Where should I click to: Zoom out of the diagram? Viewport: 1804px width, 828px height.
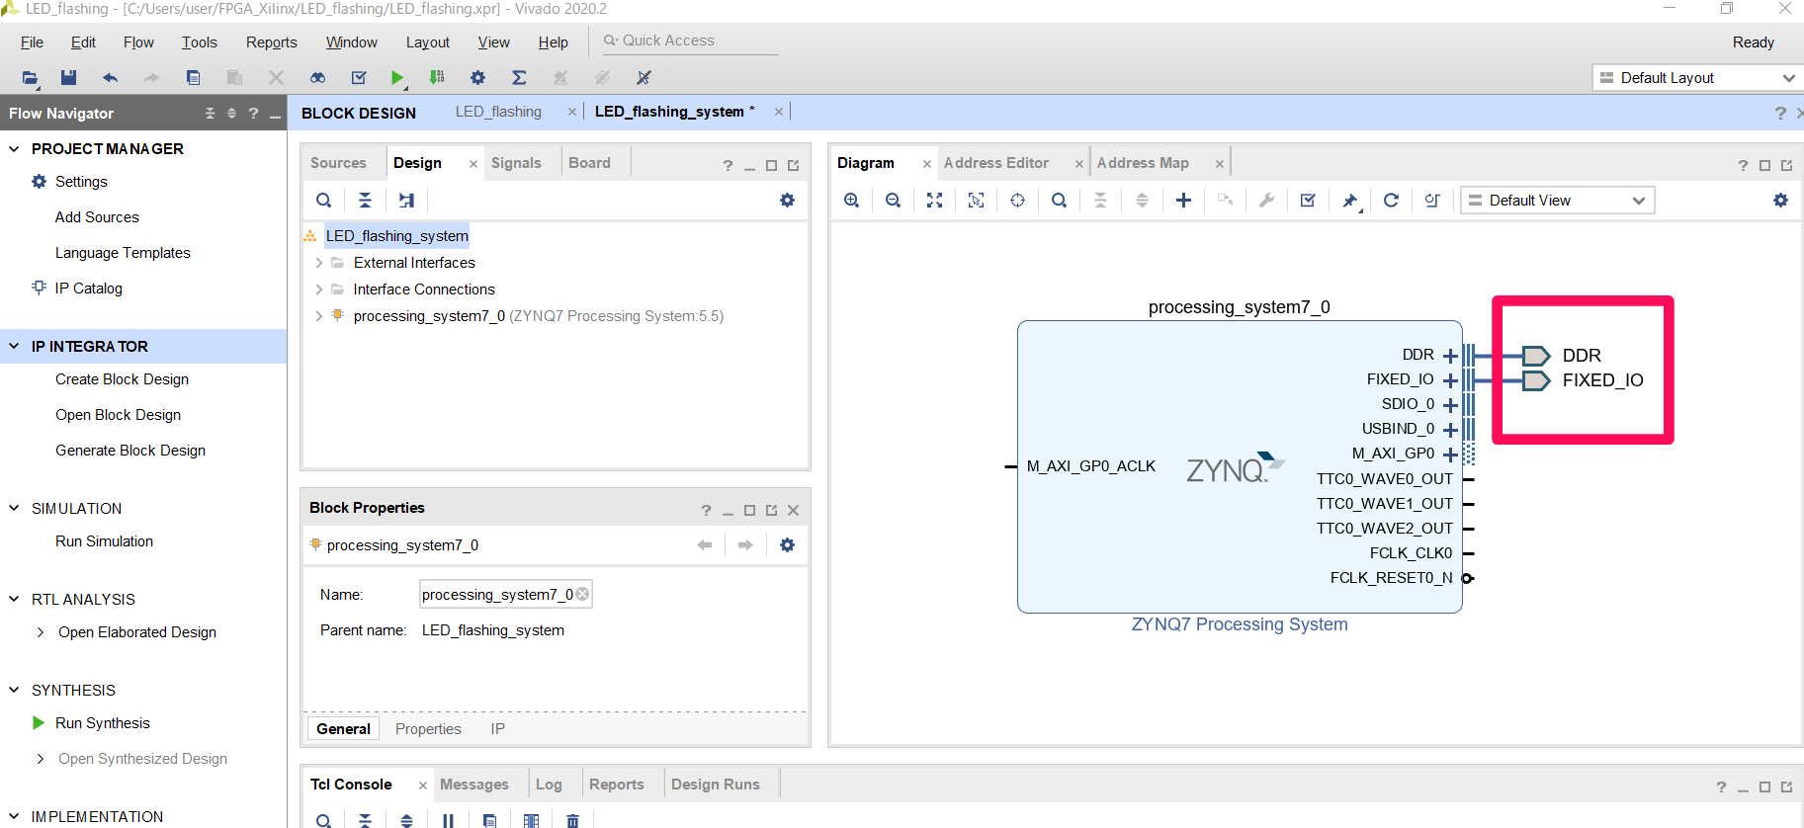click(x=893, y=201)
